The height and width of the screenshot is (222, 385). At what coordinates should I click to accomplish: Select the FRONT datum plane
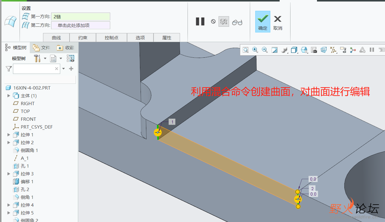pos(28,119)
